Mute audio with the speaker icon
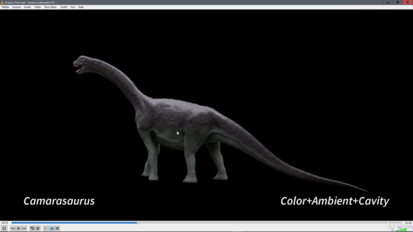The width and height of the screenshot is (413, 232). (x=393, y=229)
